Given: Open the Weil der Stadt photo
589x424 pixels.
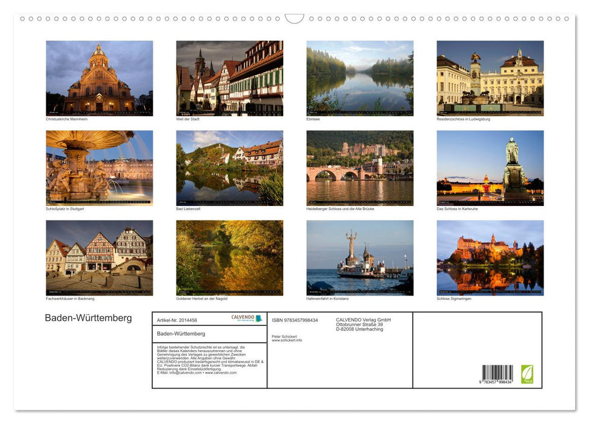Looking at the screenshot, I should coord(229,78).
